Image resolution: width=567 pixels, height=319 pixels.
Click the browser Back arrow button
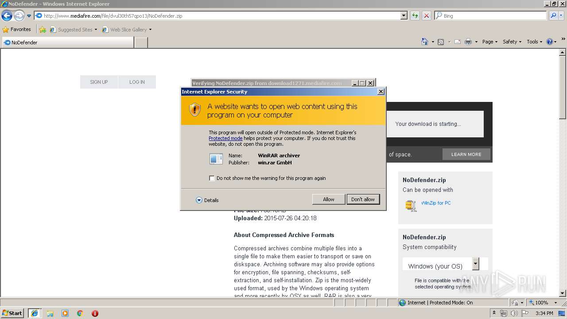[7, 16]
